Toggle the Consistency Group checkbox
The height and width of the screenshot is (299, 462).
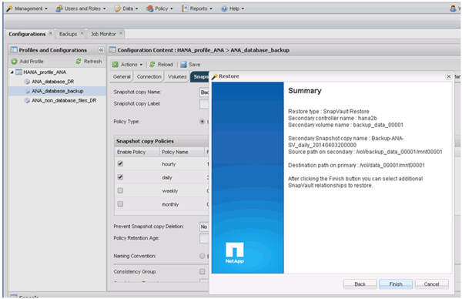pos(202,271)
